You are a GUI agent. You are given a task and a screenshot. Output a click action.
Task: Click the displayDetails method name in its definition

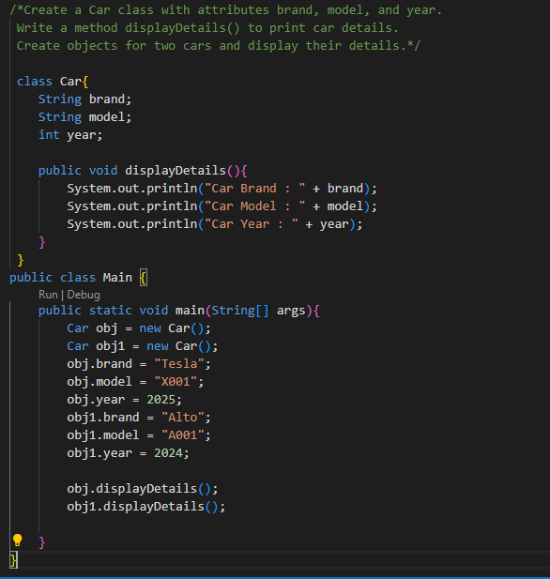(176, 171)
